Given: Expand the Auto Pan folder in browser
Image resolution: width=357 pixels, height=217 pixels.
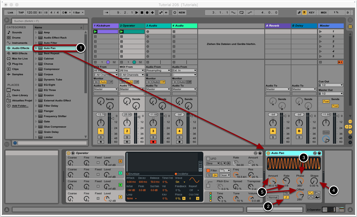Looking at the screenshot, I should [x=36, y=48].
